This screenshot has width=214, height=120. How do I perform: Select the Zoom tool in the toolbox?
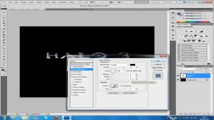[x=4, y=65]
